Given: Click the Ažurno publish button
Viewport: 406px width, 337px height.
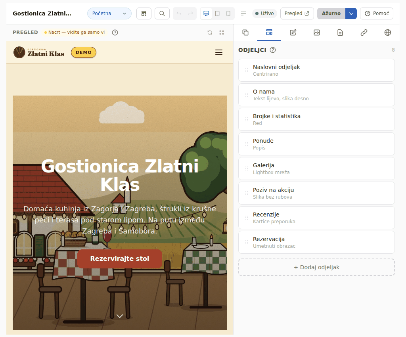Looking at the screenshot, I should click(x=331, y=13).
